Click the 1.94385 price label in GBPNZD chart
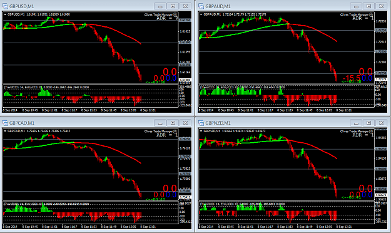 tap(381, 138)
